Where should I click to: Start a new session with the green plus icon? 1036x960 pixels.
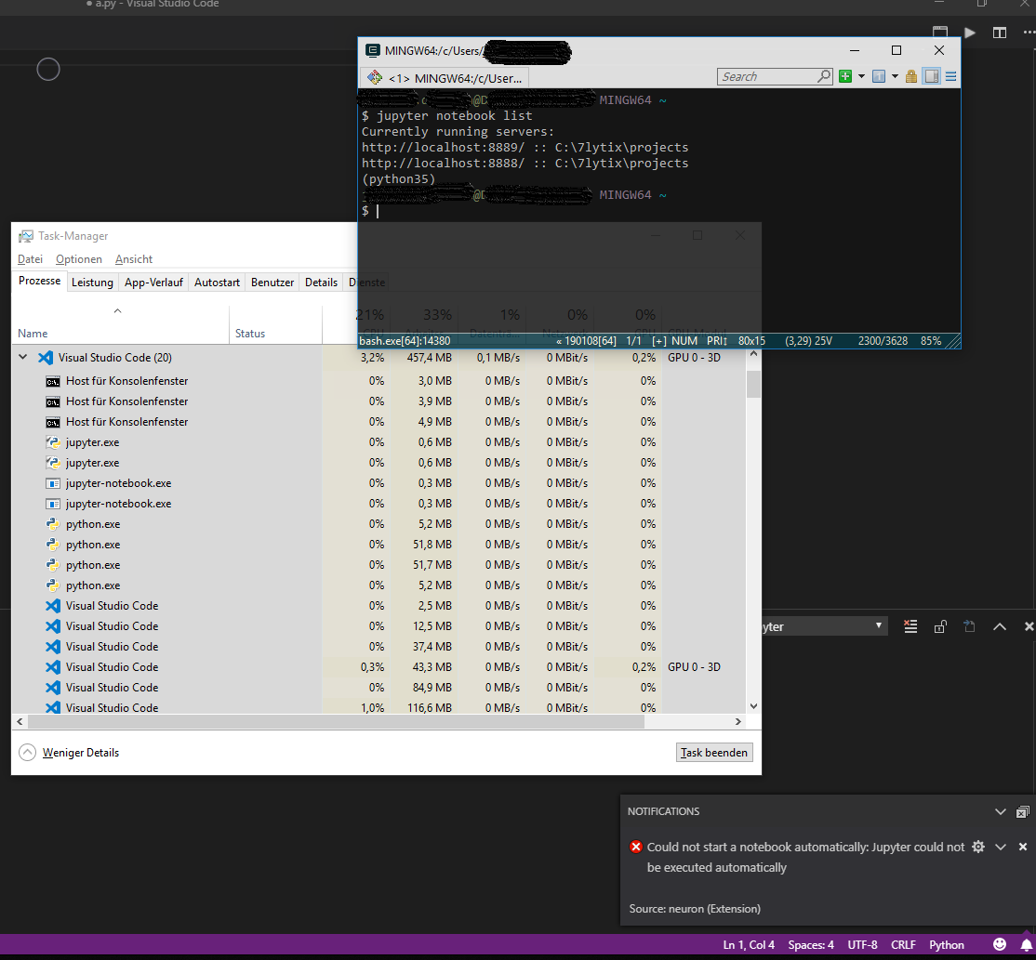846,76
